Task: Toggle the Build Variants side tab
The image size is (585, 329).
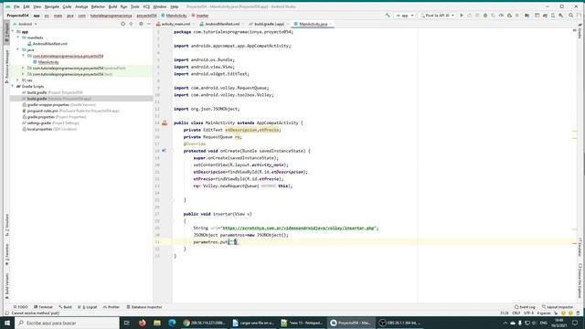Action: click(6, 286)
